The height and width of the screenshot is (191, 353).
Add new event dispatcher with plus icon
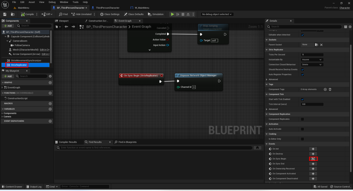(50, 121)
